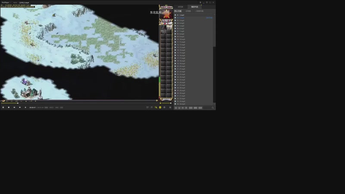
Task: Select playlist item 22. 22.mp4
Action: 194,72
